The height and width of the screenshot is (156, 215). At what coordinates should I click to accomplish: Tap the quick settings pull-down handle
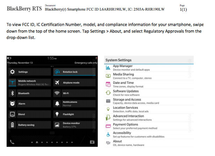(x=52, y=133)
